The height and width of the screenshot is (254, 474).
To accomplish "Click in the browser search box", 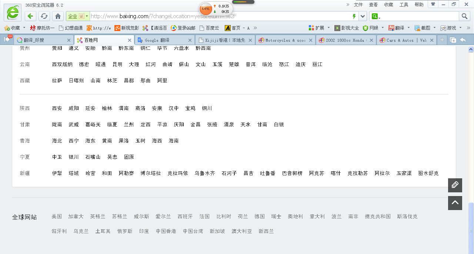I will click(420, 16).
